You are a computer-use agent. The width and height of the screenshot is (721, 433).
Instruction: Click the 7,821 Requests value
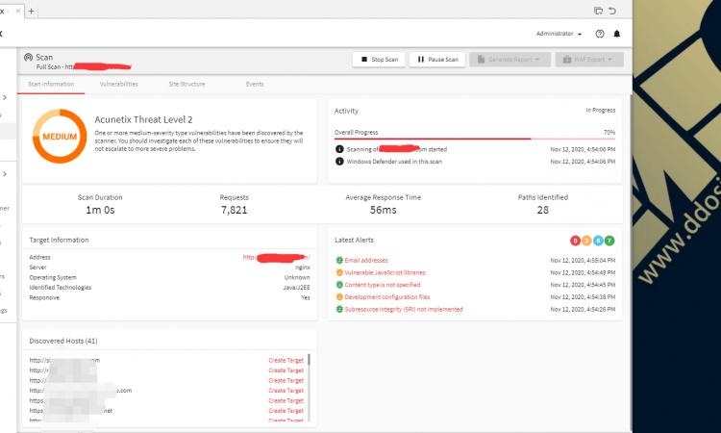click(x=234, y=211)
